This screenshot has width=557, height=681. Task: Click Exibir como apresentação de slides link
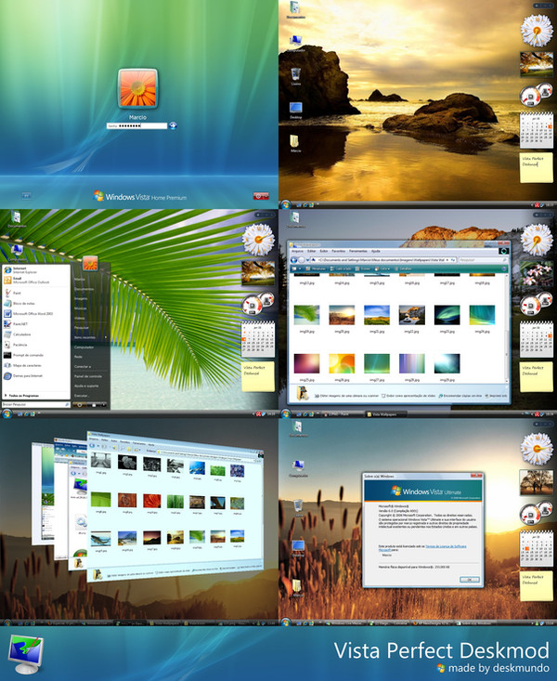(408, 396)
